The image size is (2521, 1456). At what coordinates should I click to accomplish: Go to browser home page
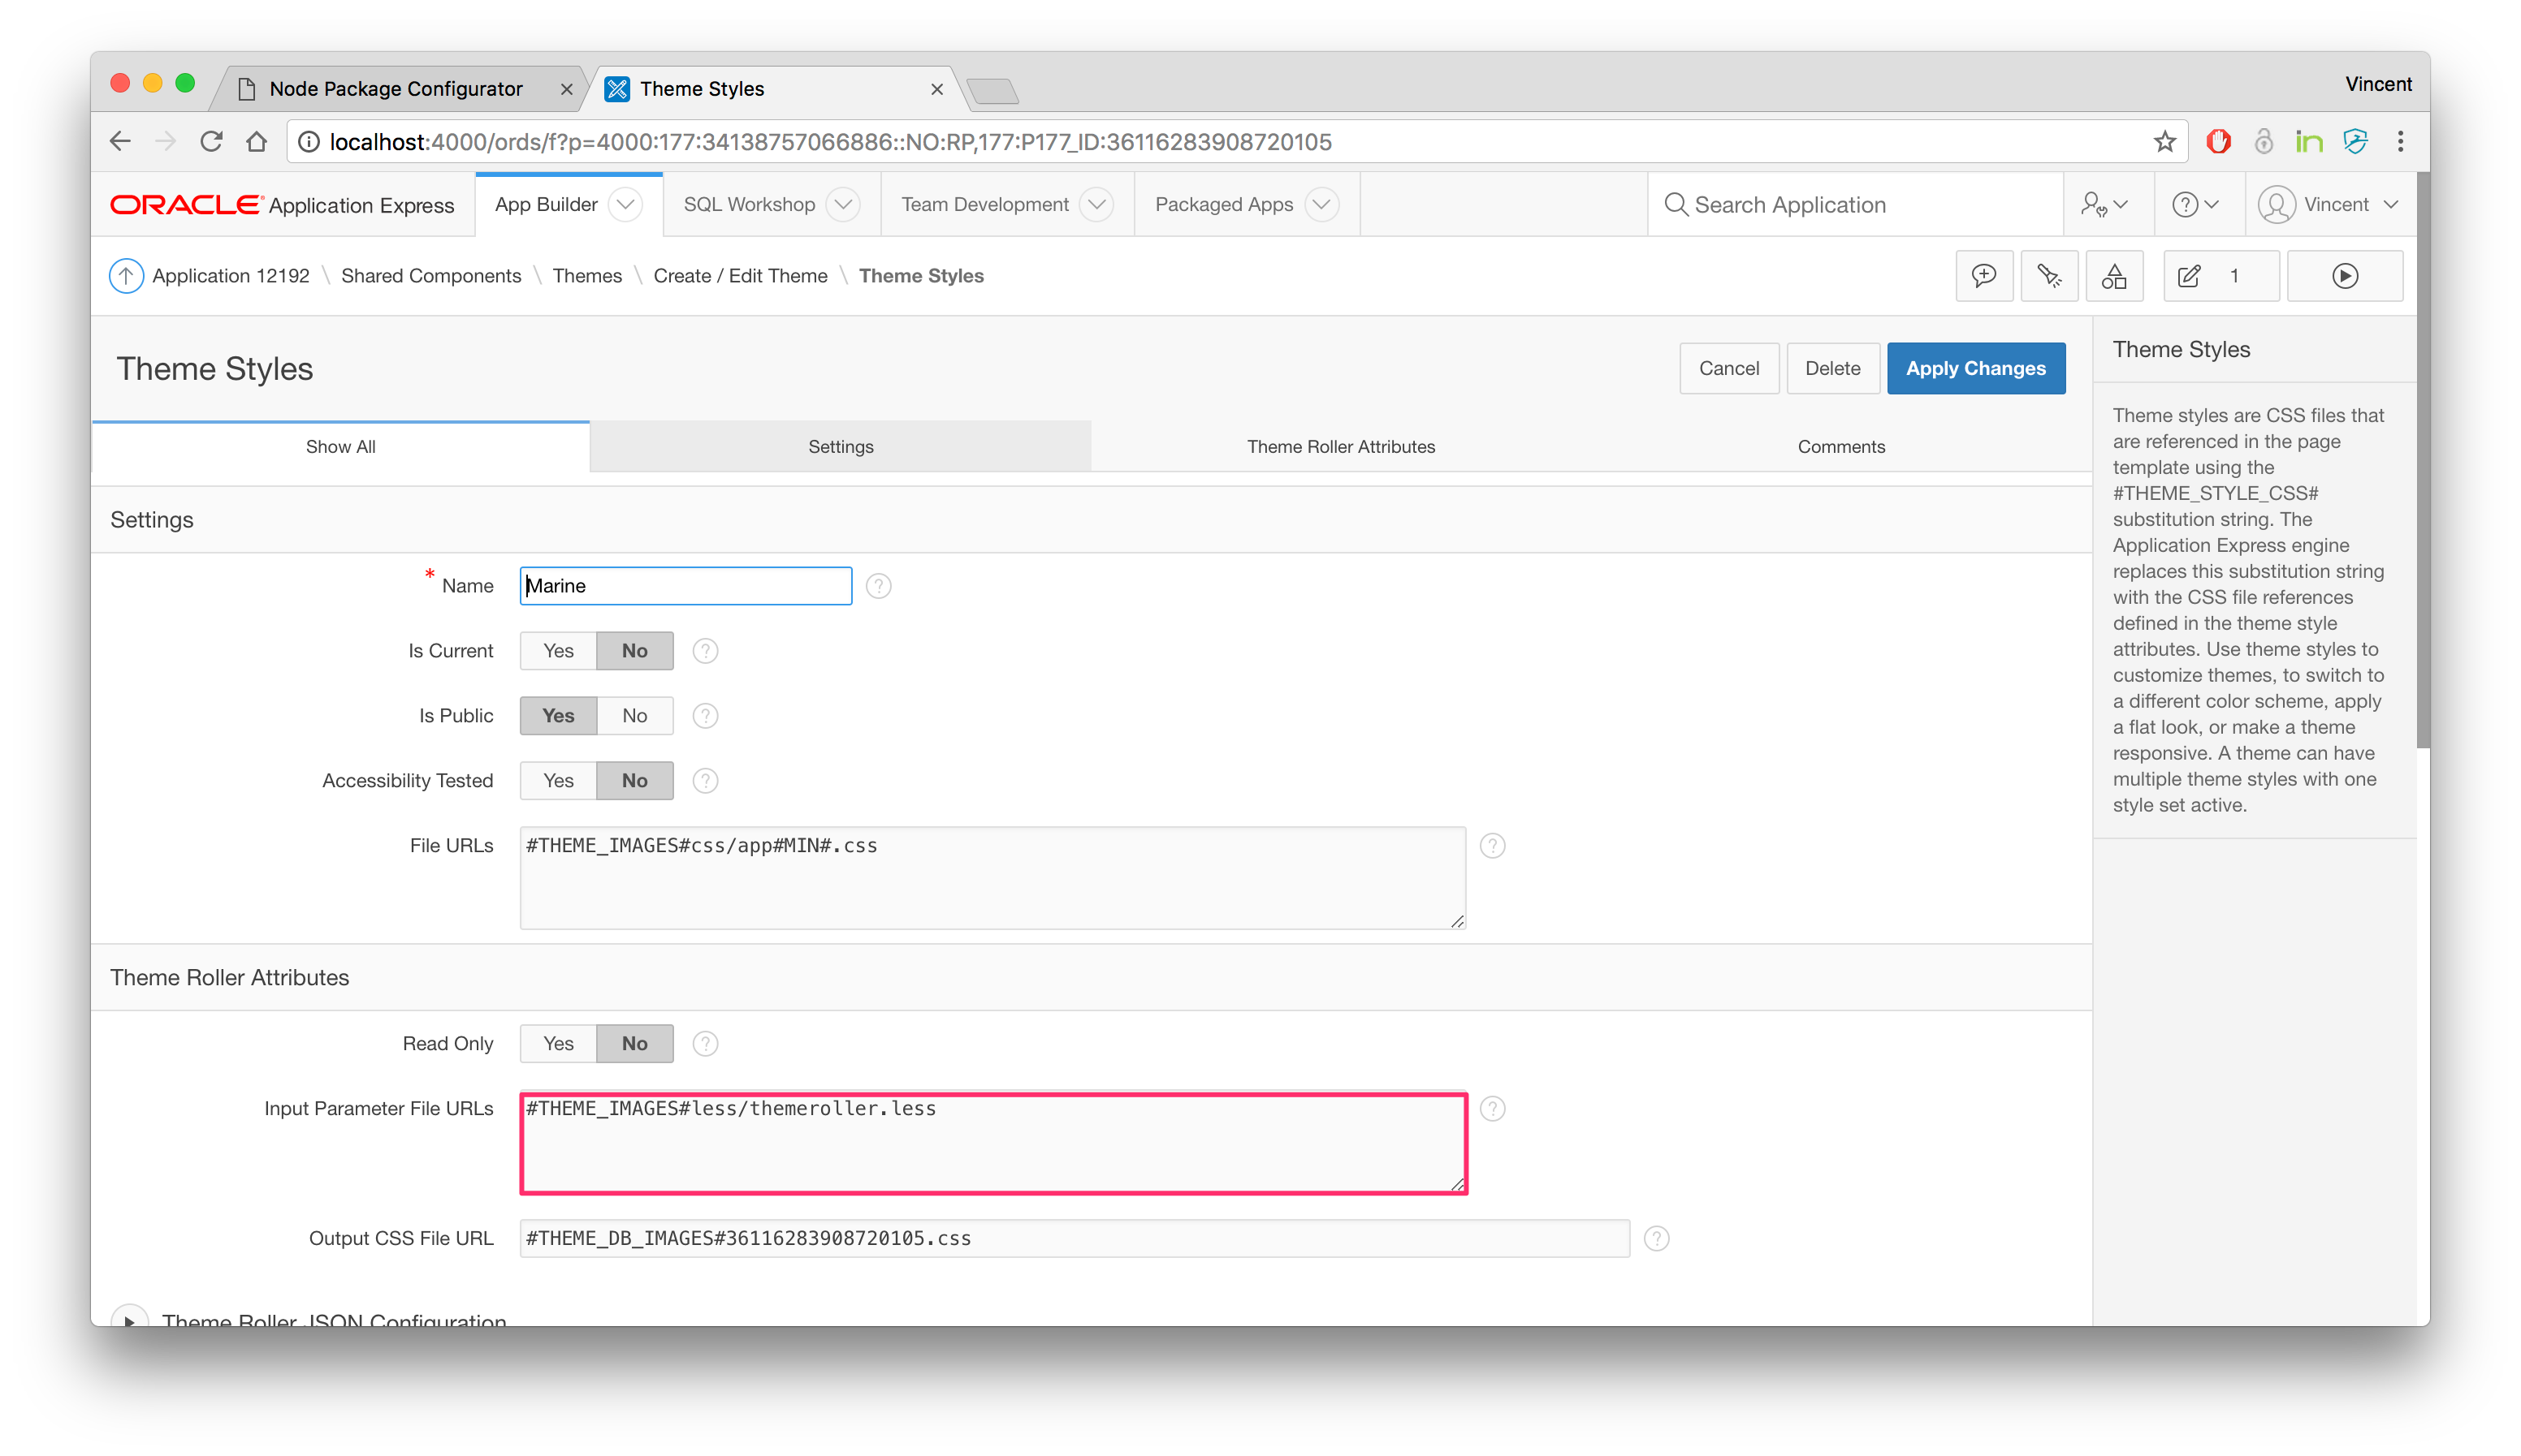257,141
